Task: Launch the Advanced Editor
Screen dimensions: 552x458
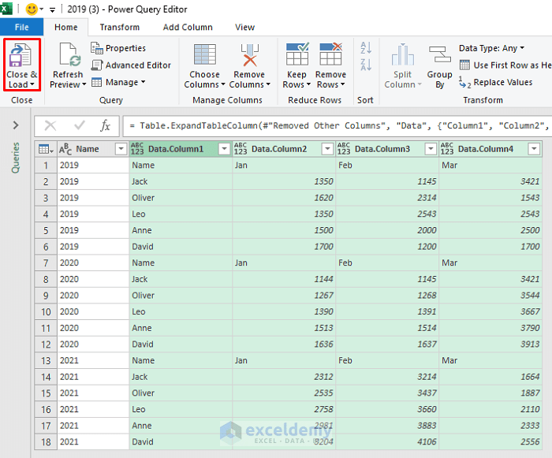Action: tap(131, 65)
